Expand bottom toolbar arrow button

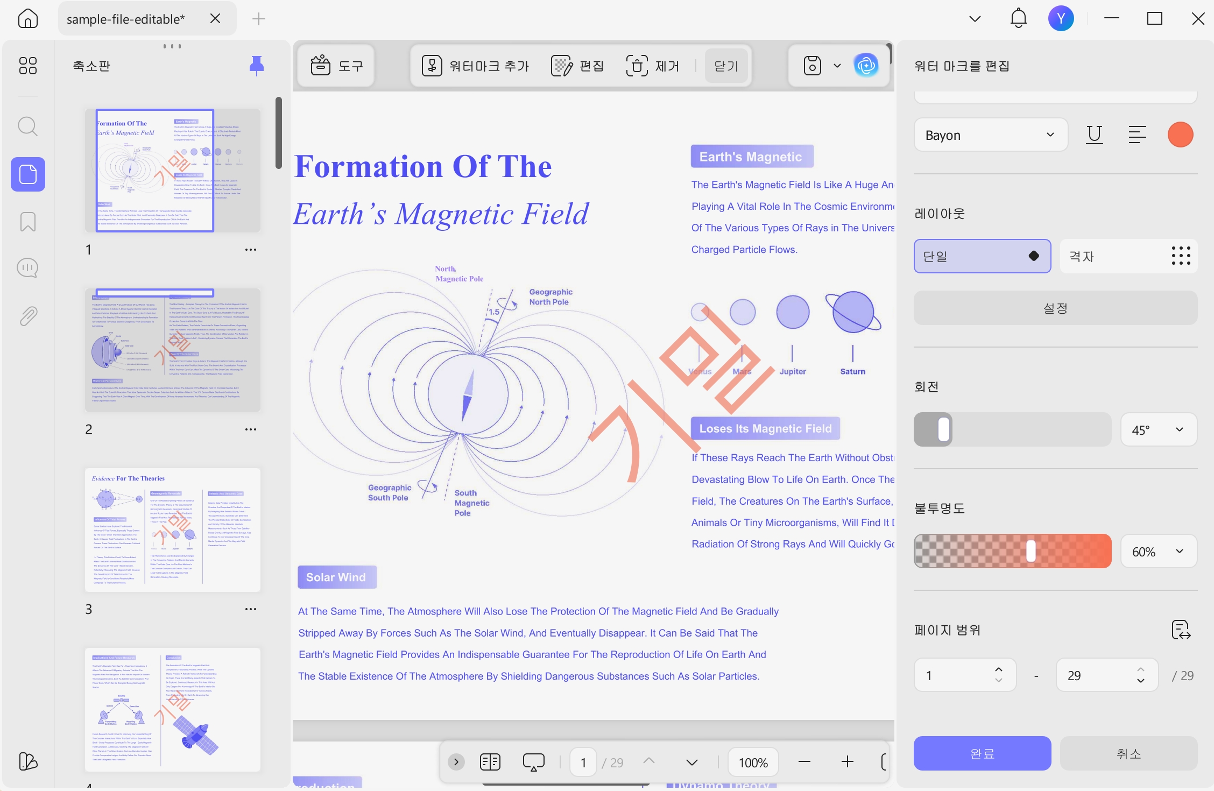coord(456,762)
